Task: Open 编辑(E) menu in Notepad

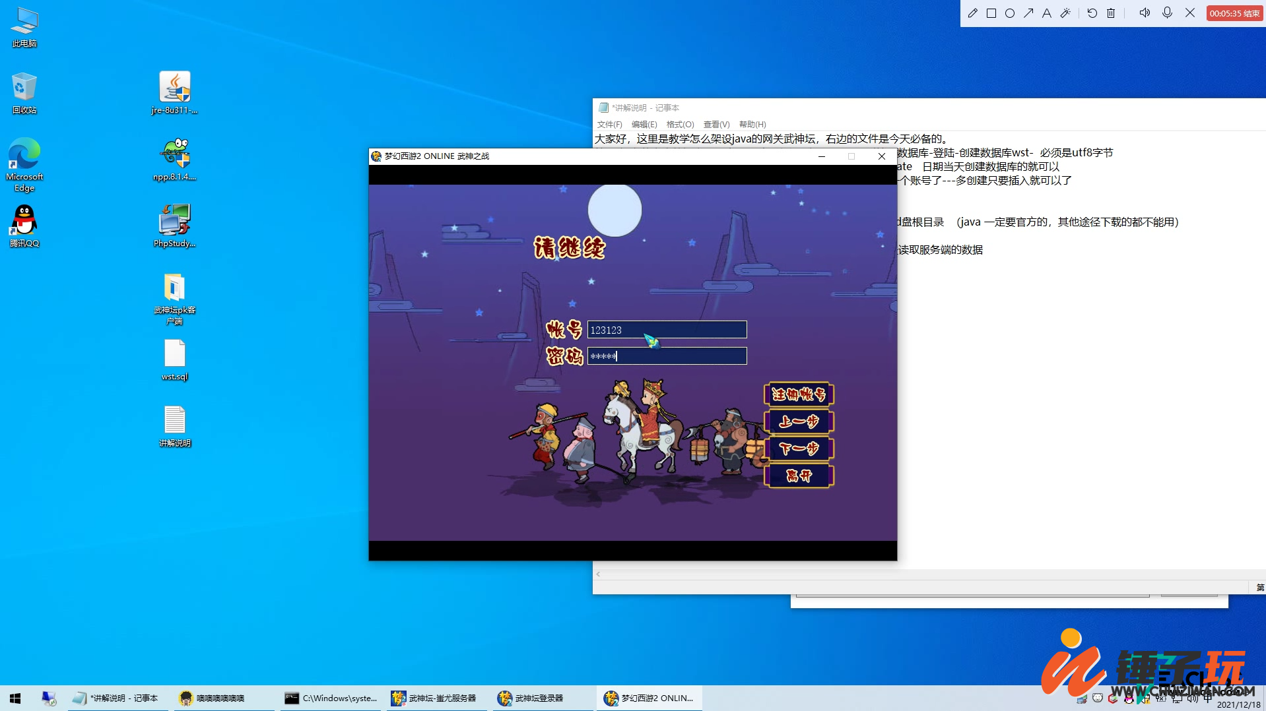Action: tap(644, 125)
